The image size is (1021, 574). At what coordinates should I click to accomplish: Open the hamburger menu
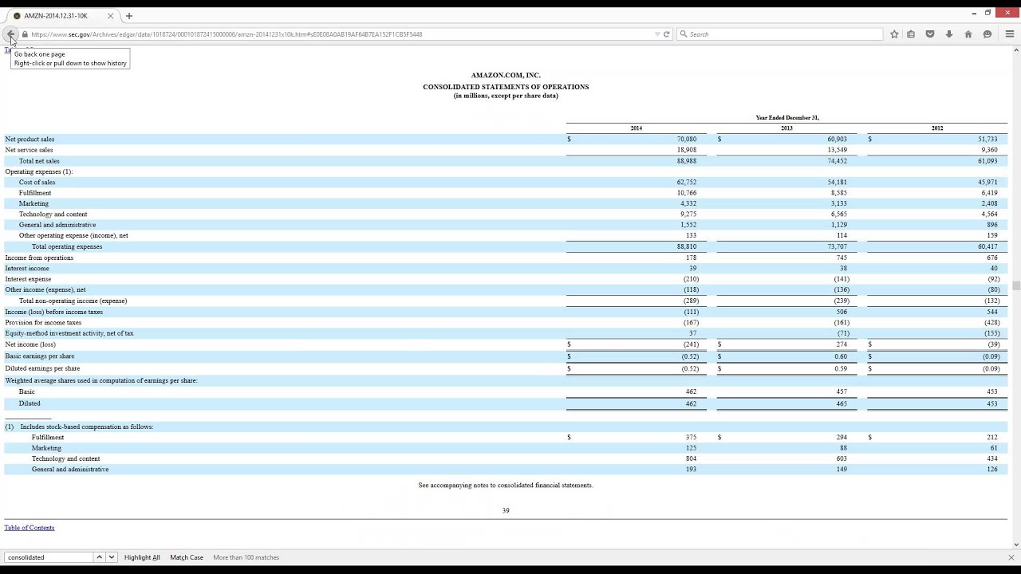(x=1009, y=34)
